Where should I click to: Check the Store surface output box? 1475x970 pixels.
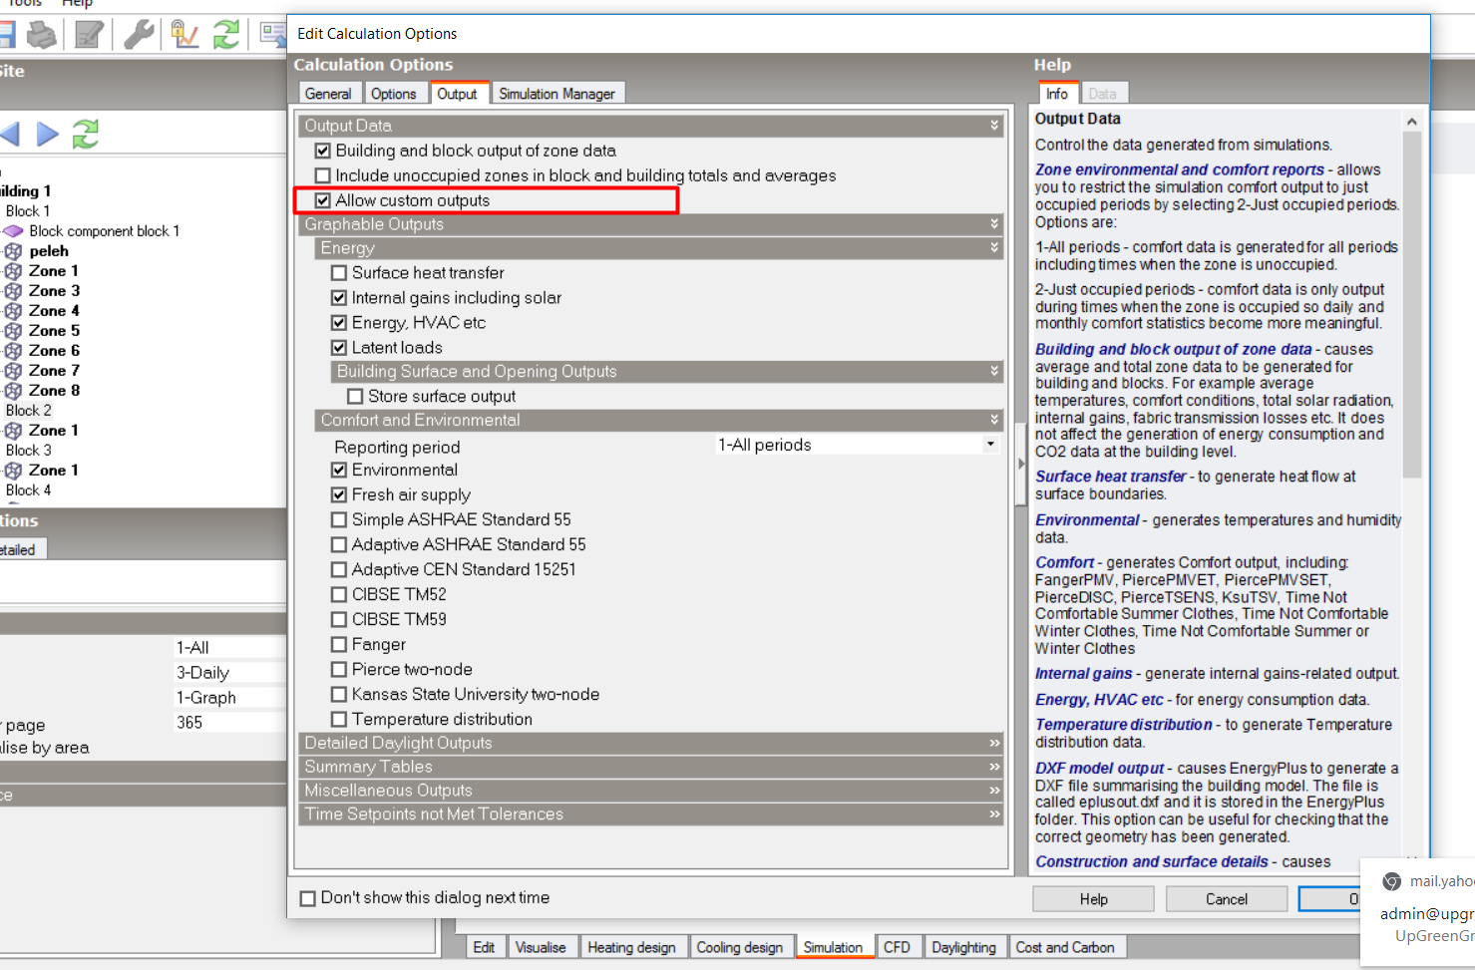point(355,397)
